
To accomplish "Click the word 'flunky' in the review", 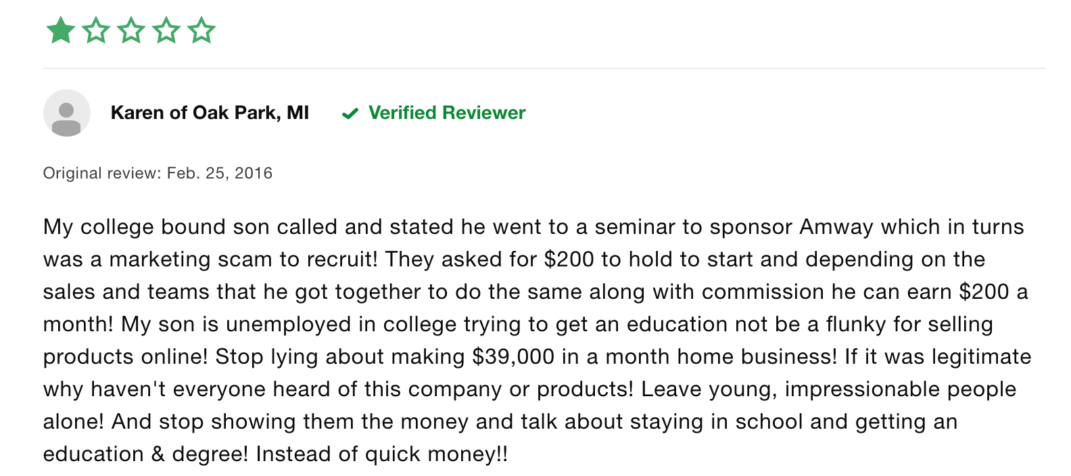I will [x=856, y=325].
